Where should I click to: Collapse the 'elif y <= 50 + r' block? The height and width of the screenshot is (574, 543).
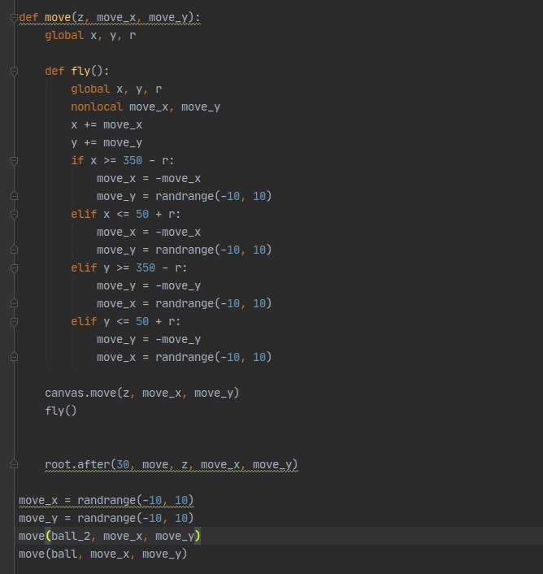(x=14, y=322)
